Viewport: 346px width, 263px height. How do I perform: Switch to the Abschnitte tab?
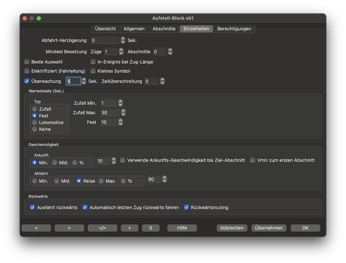(164, 29)
